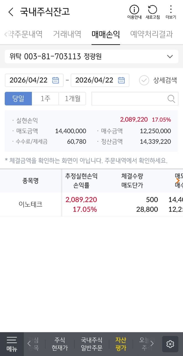Open the end date calendar icon
Viewport: 183px width, 356px height.
tap(121, 80)
